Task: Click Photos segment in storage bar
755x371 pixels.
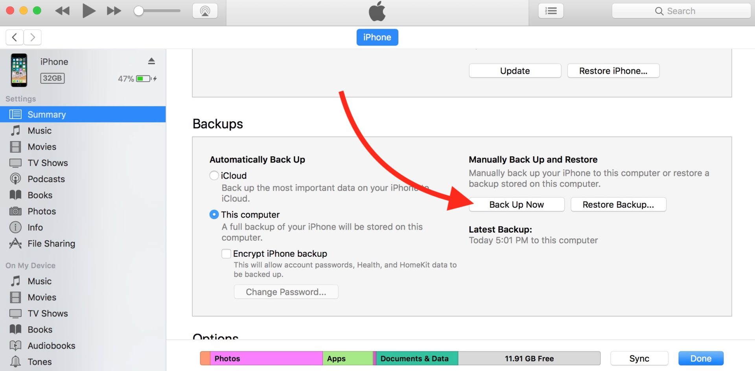Action: [x=266, y=358]
